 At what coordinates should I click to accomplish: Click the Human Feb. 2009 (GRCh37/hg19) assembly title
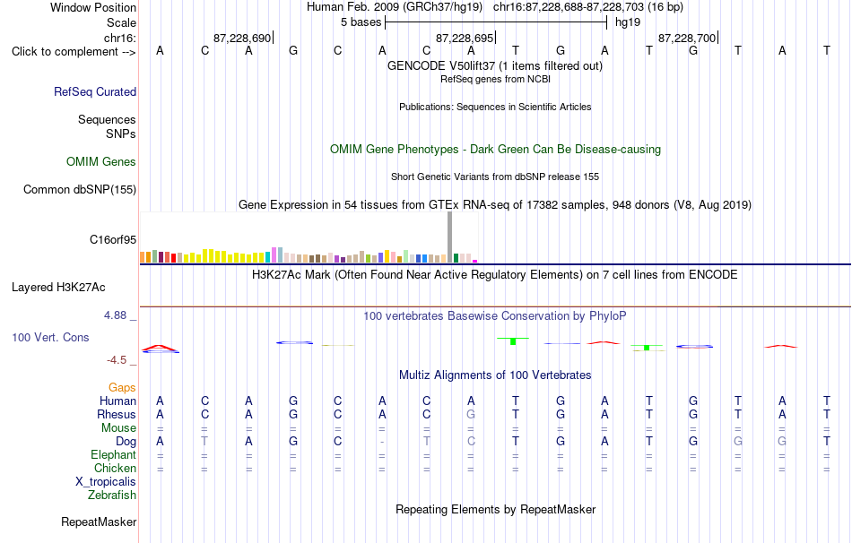tap(395, 7)
